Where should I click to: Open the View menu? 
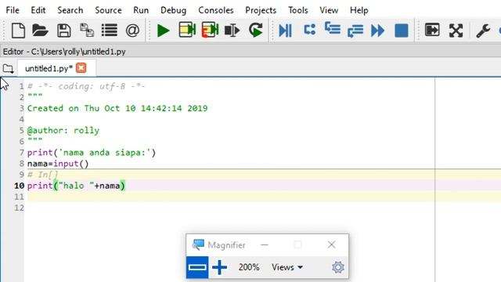tap(329, 10)
